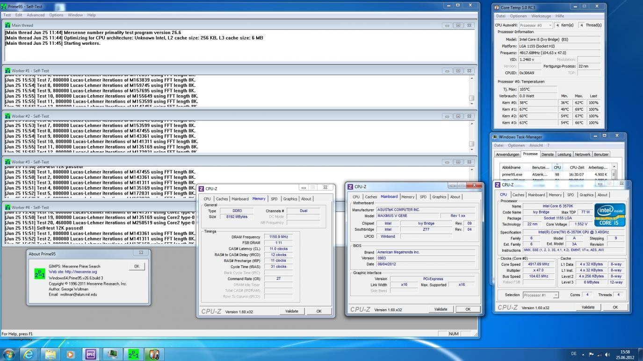Image resolution: width=643 pixels, height=361 pixels.
Task: Click the Prime95 Self-Test title bar icon
Action: click(4, 7)
